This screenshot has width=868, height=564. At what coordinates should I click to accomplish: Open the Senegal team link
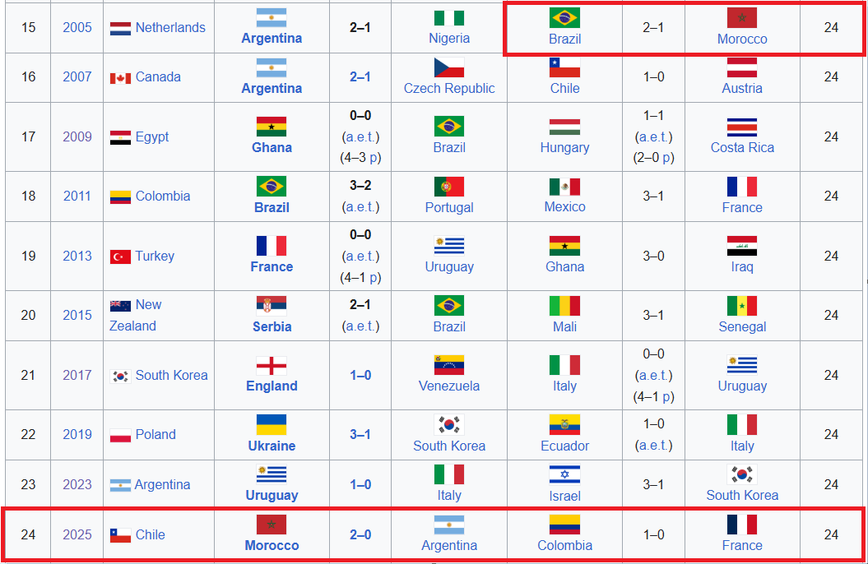pos(742,326)
